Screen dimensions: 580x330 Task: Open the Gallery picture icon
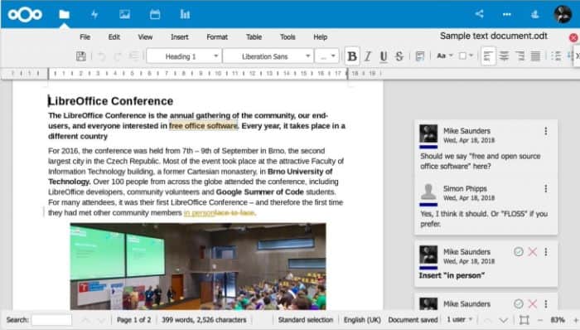click(x=124, y=14)
